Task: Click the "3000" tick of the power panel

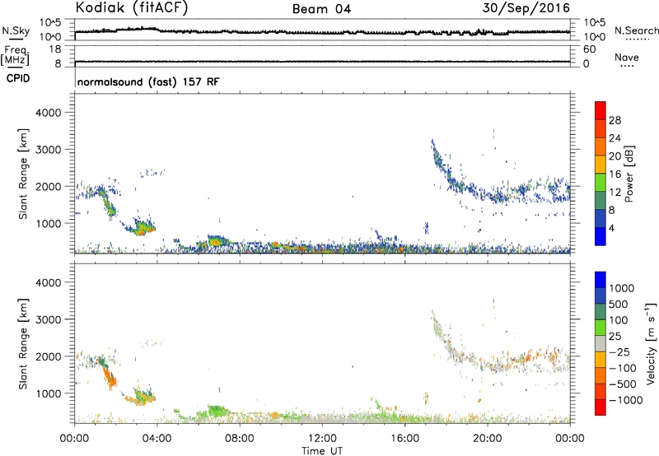Action: pyautogui.click(x=49, y=150)
